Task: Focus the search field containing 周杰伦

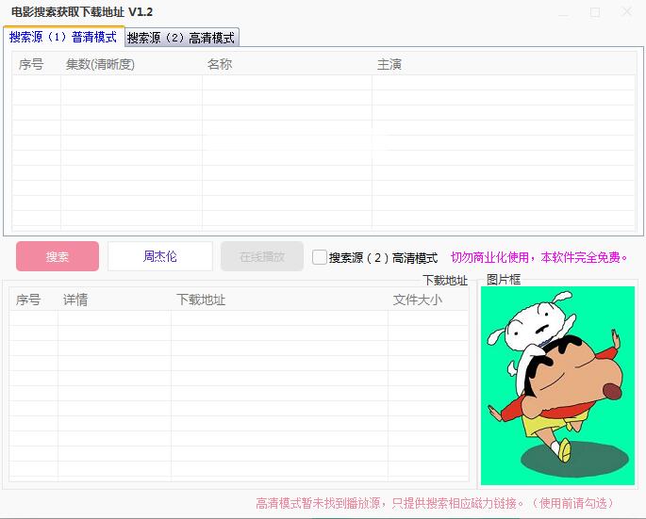Action: tap(159, 256)
